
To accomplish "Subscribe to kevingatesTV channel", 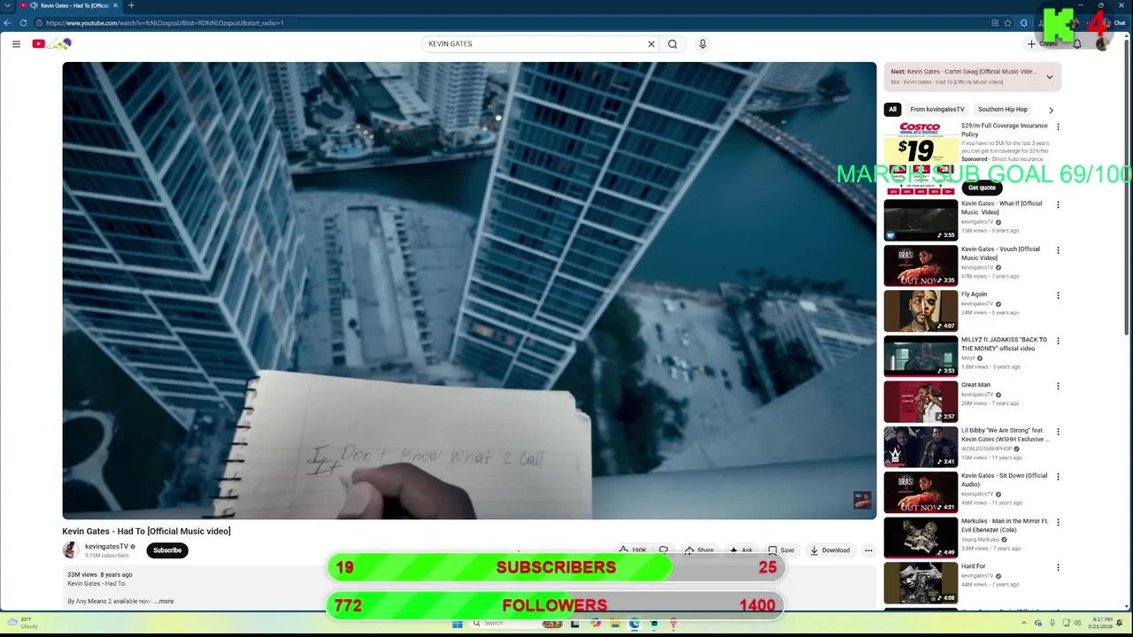I will coord(167,550).
